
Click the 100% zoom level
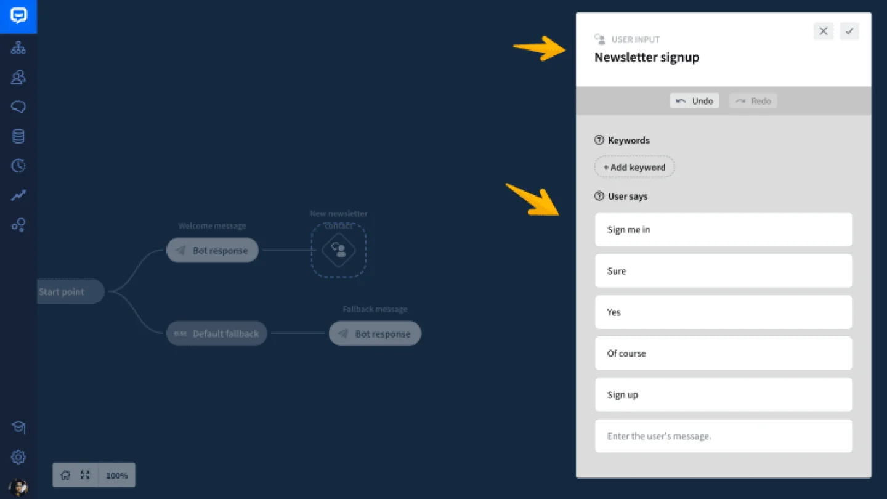pyautogui.click(x=117, y=476)
